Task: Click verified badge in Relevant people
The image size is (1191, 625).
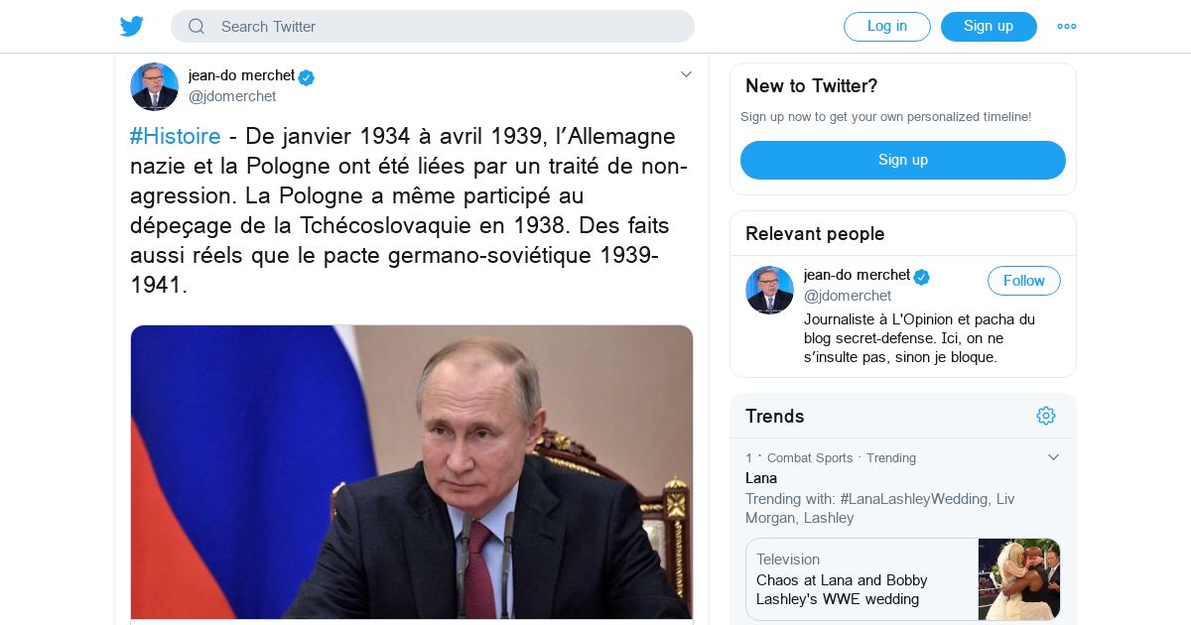Action: [922, 277]
